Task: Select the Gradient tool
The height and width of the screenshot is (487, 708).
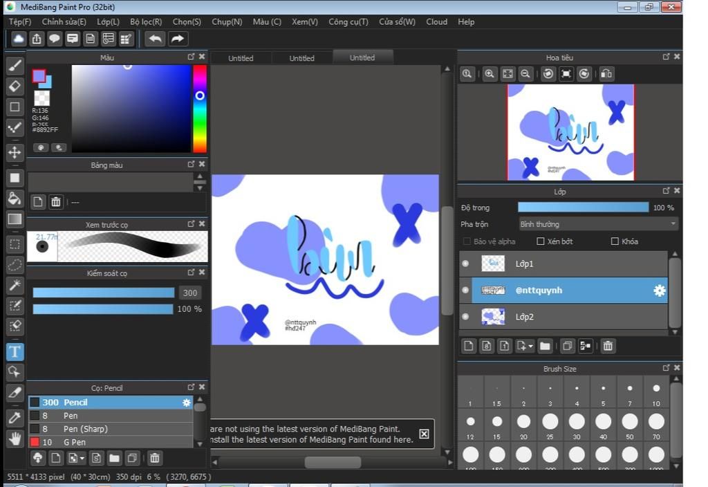Action: [x=15, y=219]
